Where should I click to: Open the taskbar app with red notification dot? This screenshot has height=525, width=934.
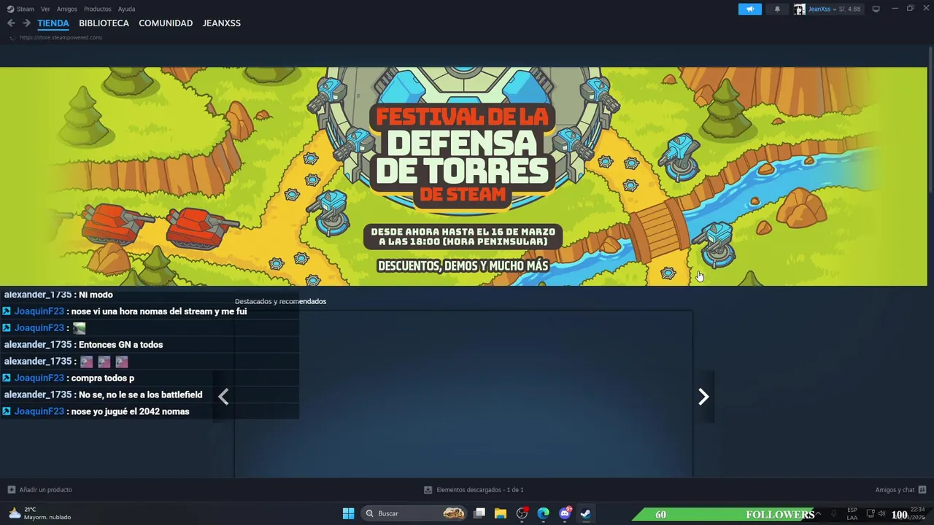pyautogui.click(x=522, y=513)
